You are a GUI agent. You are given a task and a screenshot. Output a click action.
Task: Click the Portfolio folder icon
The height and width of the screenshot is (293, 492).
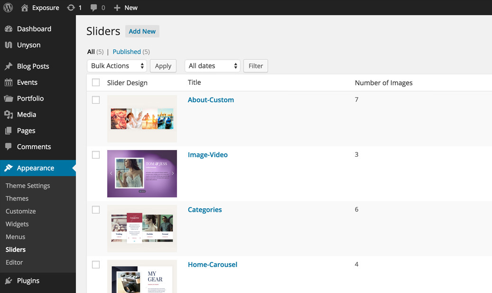[x=9, y=98]
